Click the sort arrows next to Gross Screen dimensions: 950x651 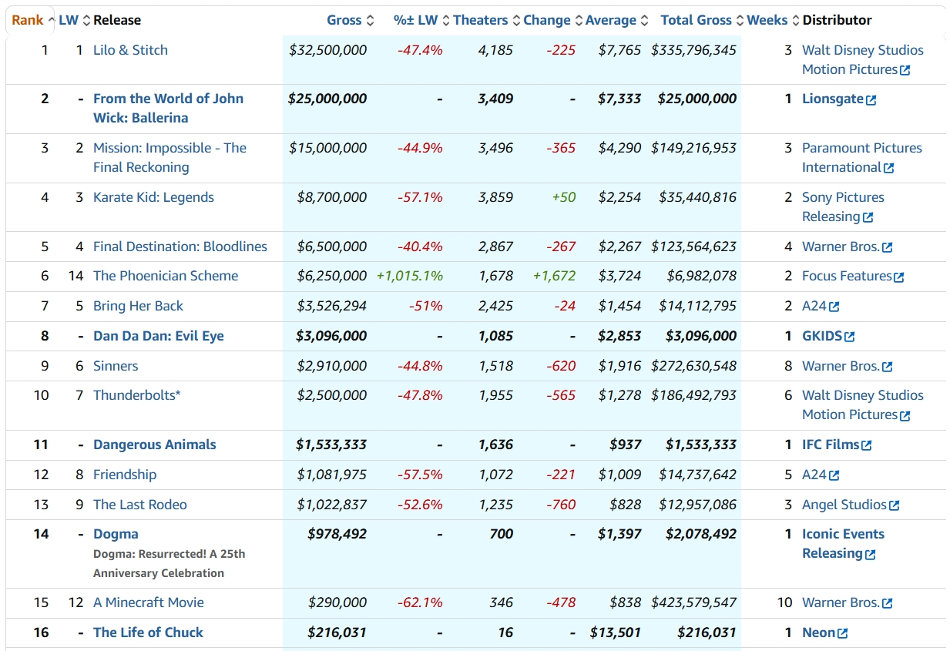click(x=370, y=21)
